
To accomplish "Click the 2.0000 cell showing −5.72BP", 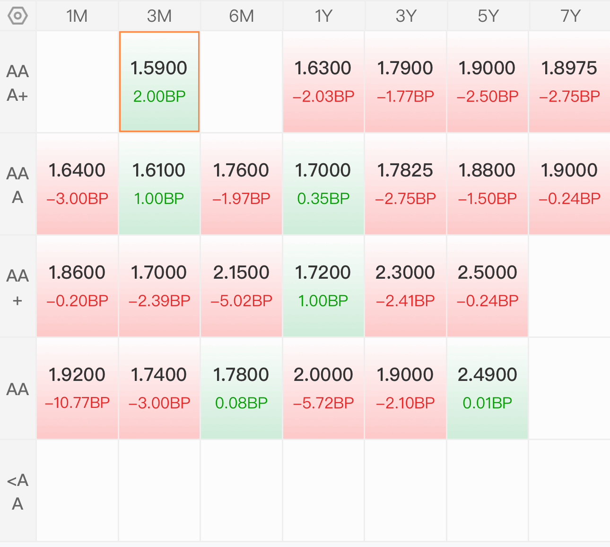I will pos(323,388).
